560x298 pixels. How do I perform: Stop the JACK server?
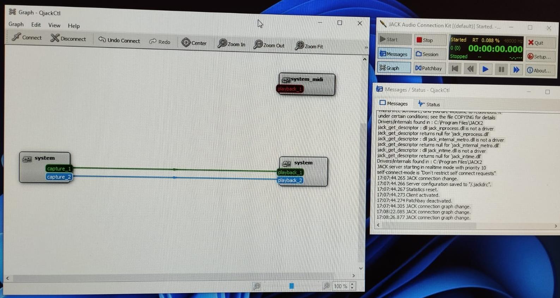[430, 40]
